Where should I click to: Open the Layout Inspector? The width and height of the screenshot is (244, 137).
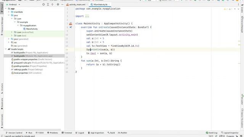pyautogui.click(x=230, y=133)
